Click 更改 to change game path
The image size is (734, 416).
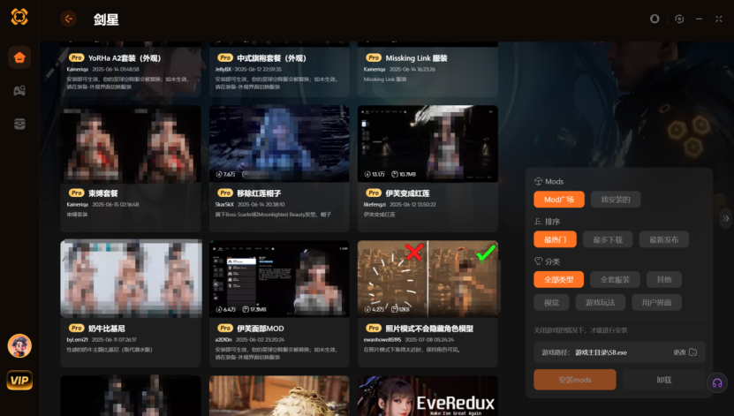click(x=679, y=352)
